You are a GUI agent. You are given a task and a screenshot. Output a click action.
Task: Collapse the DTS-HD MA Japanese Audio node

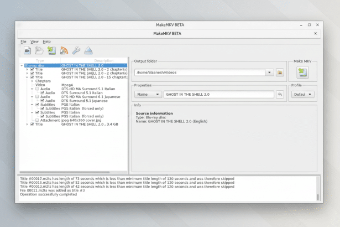pyautogui.click(x=32, y=97)
